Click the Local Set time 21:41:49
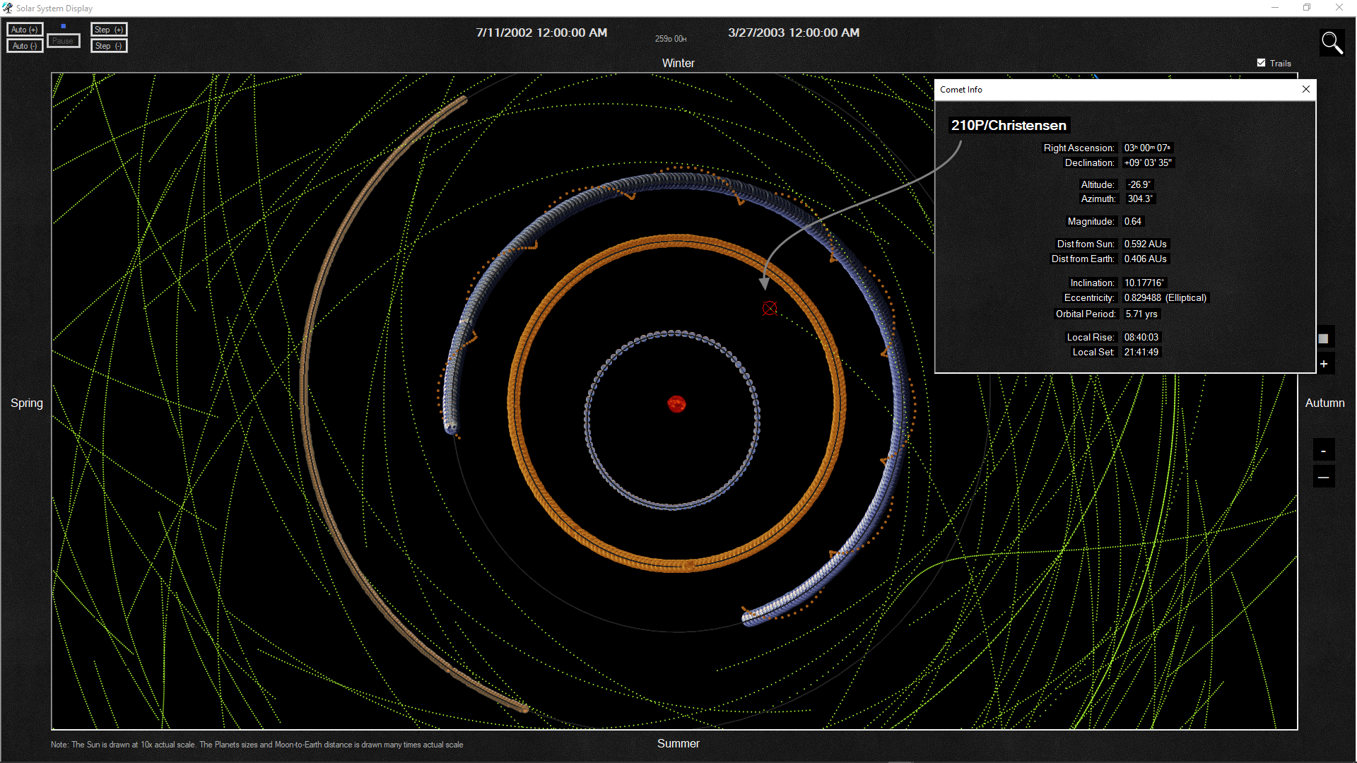The image size is (1357, 763). click(x=1141, y=352)
